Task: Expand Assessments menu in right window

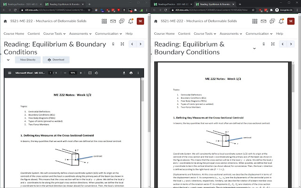Action: click(x=231, y=33)
